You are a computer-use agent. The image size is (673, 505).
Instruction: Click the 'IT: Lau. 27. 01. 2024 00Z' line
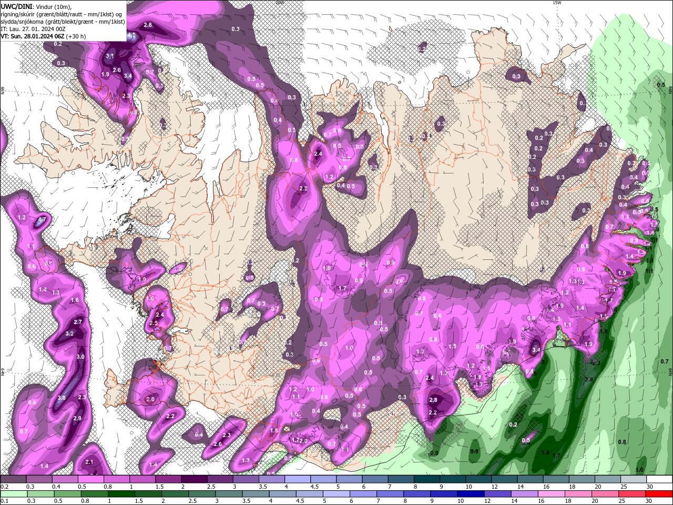tap(32, 29)
